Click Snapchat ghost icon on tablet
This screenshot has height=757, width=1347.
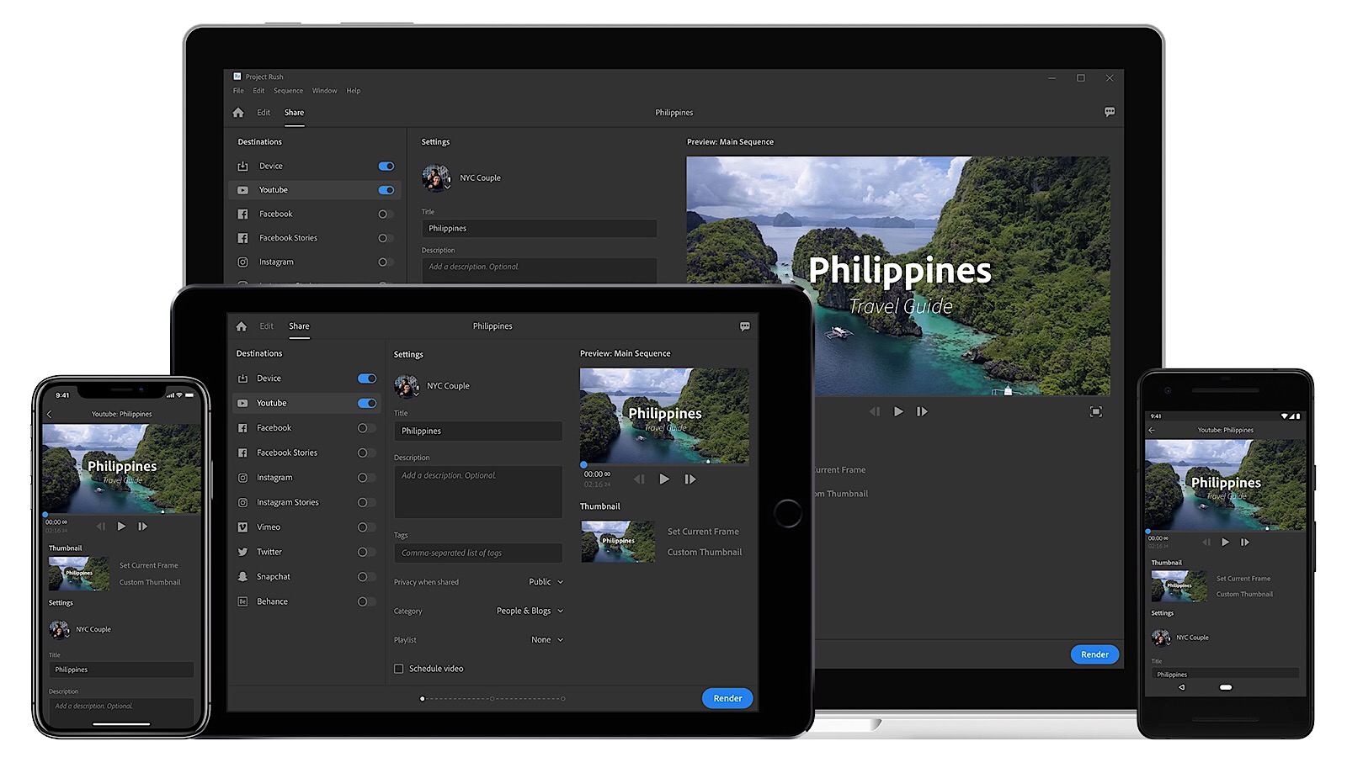point(242,577)
